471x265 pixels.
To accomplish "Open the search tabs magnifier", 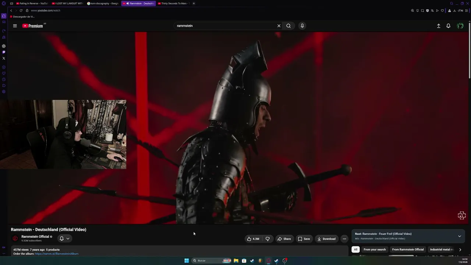I will pyautogui.click(x=451, y=3).
